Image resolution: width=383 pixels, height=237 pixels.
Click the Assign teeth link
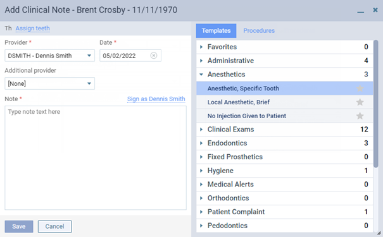click(x=33, y=28)
